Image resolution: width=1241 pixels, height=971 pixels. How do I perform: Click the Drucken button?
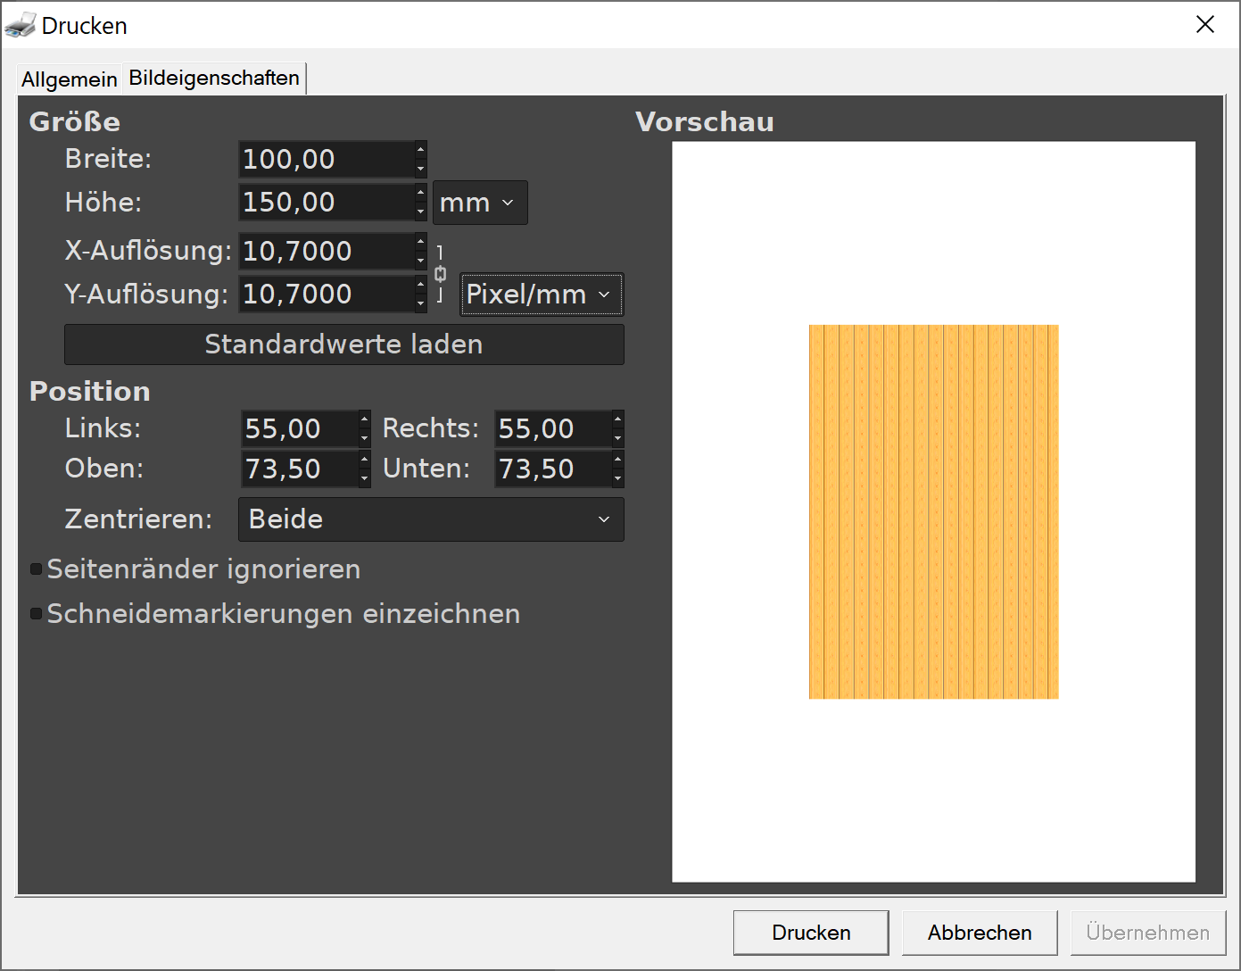(811, 933)
